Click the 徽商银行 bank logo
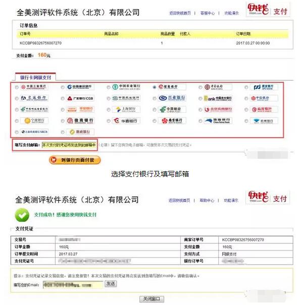The height and width of the screenshot is (305, 297). tap(80, 120)
